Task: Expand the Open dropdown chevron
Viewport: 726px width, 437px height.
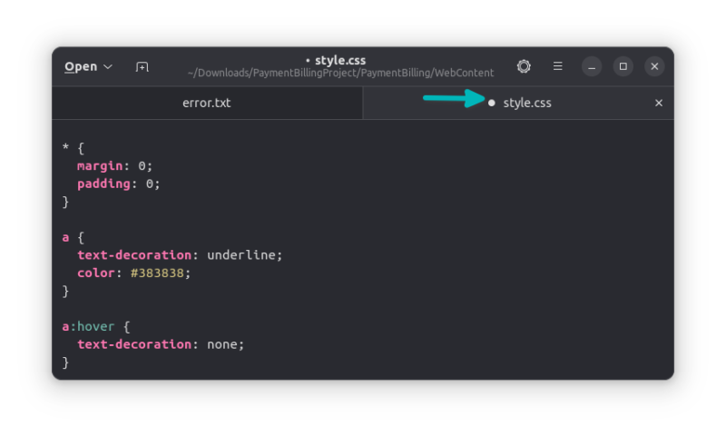Action: pos(108,66)
